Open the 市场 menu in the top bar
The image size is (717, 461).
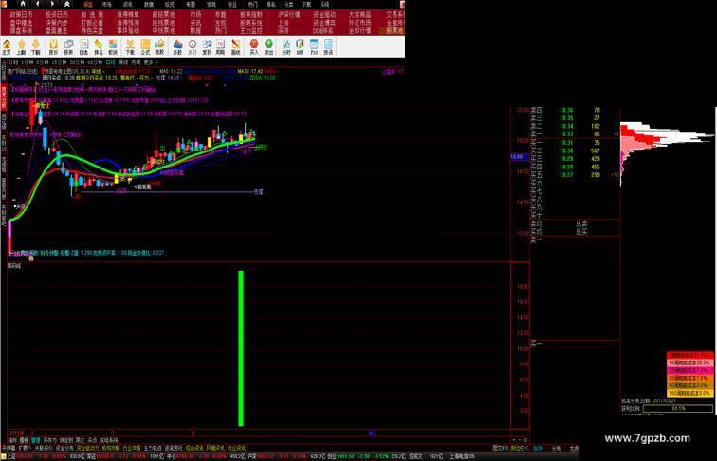pyautogui.click(x=106, y=4)
